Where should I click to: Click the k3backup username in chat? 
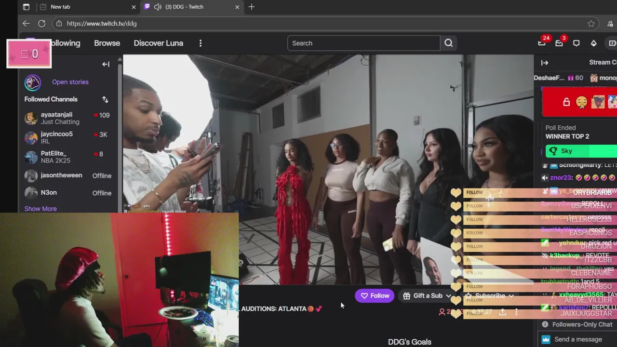[565, 255]
